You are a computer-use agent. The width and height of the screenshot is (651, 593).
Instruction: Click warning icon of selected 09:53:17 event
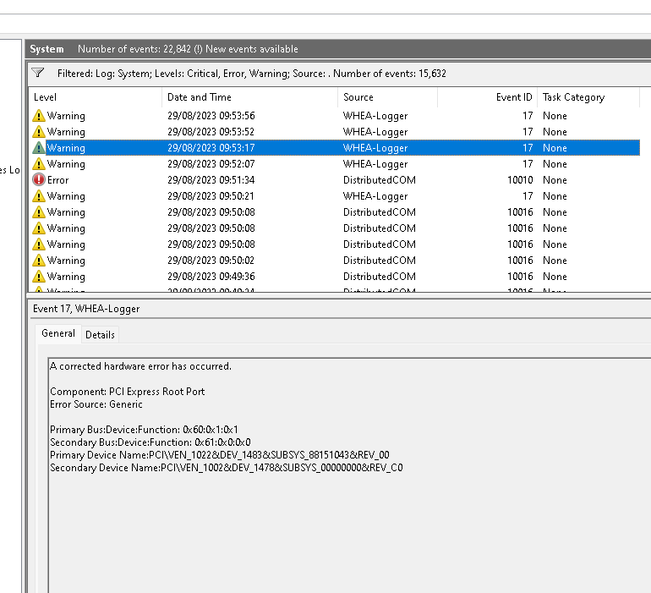[39, 147]
